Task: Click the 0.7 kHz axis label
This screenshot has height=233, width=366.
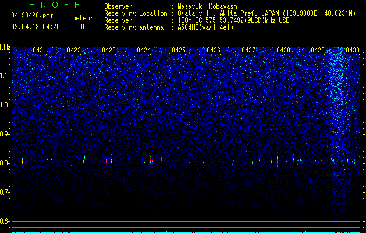Action: pyautogui.click(x=5, y=192)
